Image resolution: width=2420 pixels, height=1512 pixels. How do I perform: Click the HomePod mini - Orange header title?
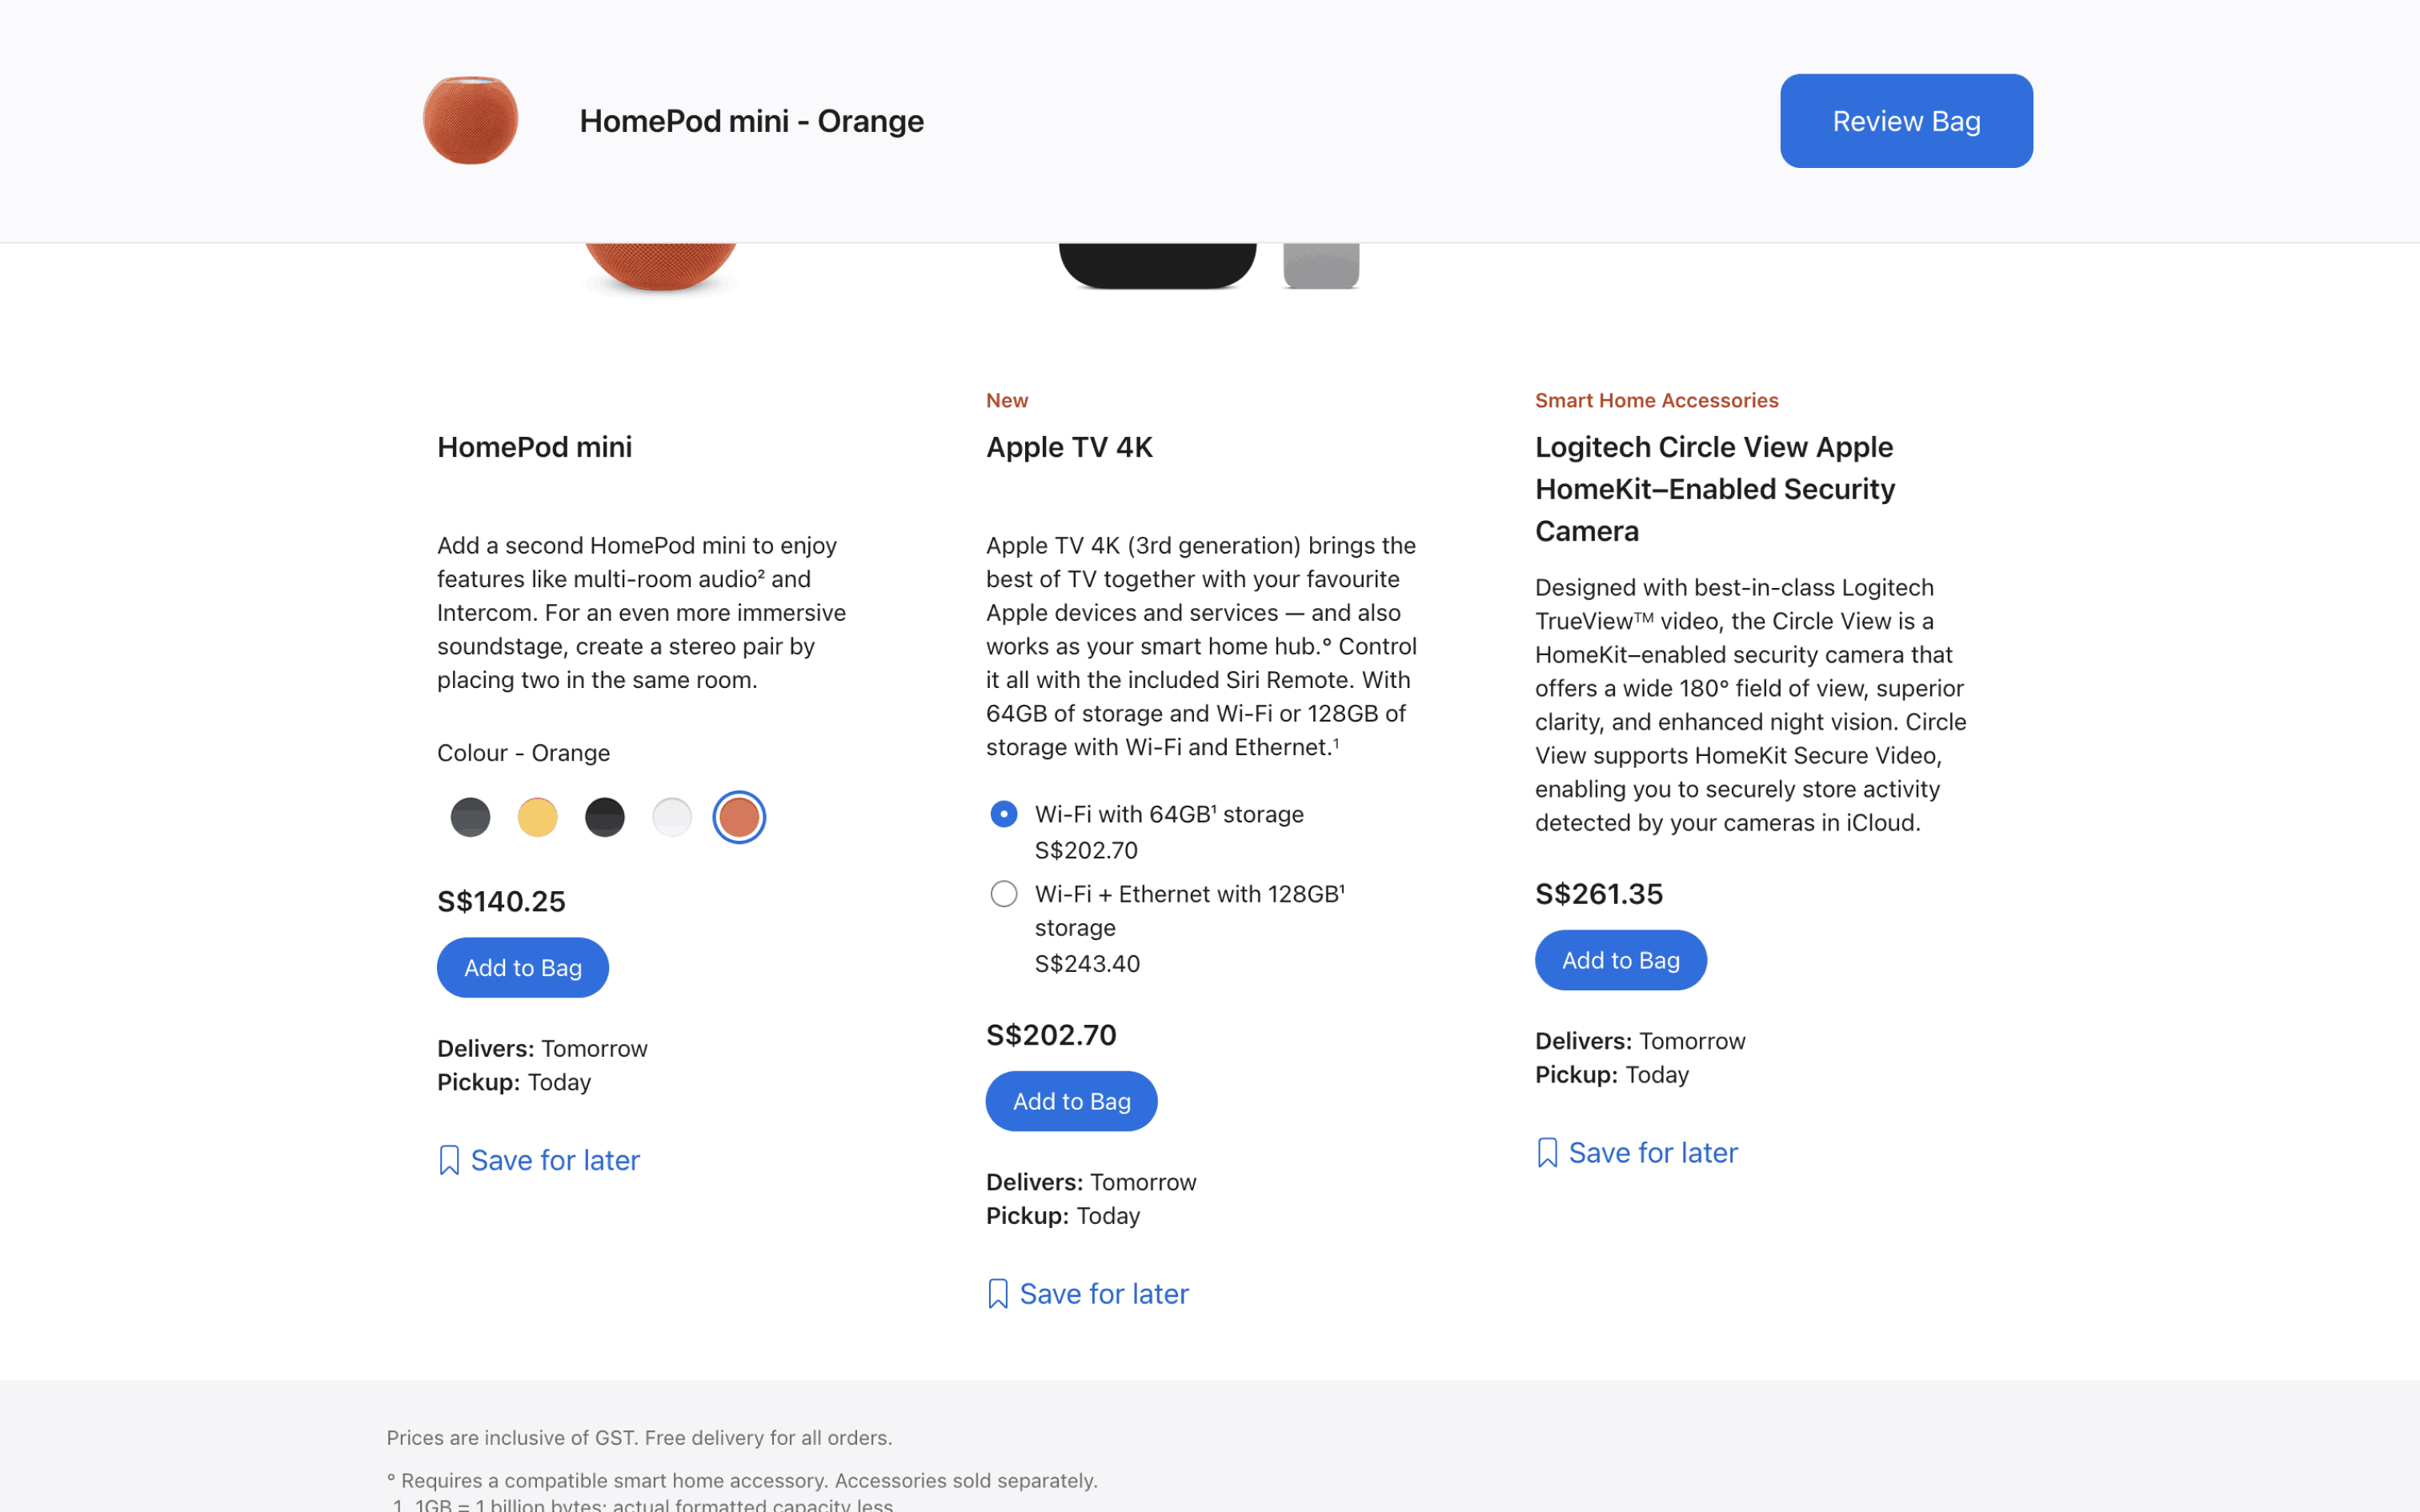pos(751,121)
